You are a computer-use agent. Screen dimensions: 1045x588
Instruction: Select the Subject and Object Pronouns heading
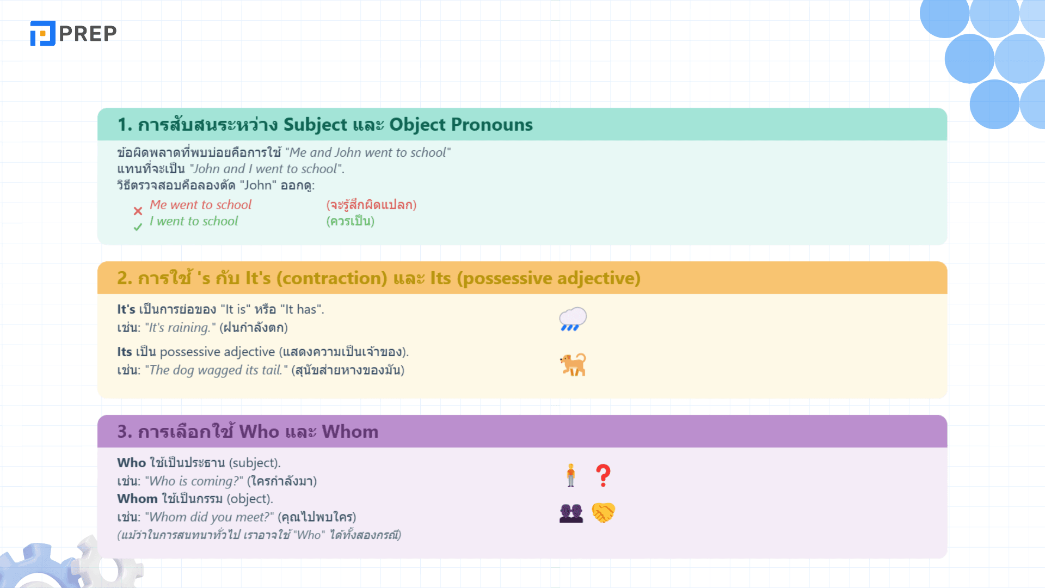click(x=325, y=125)
